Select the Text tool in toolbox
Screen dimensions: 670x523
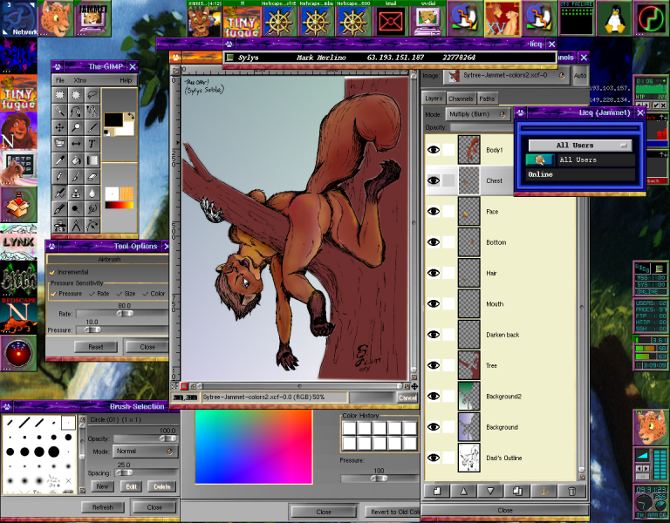point(92,144)
